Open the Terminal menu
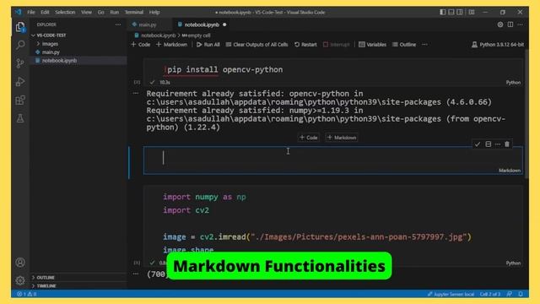 [x=134, y=12]
